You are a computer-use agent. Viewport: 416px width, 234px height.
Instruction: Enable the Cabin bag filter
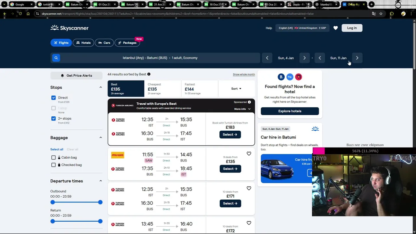point(53,157)
